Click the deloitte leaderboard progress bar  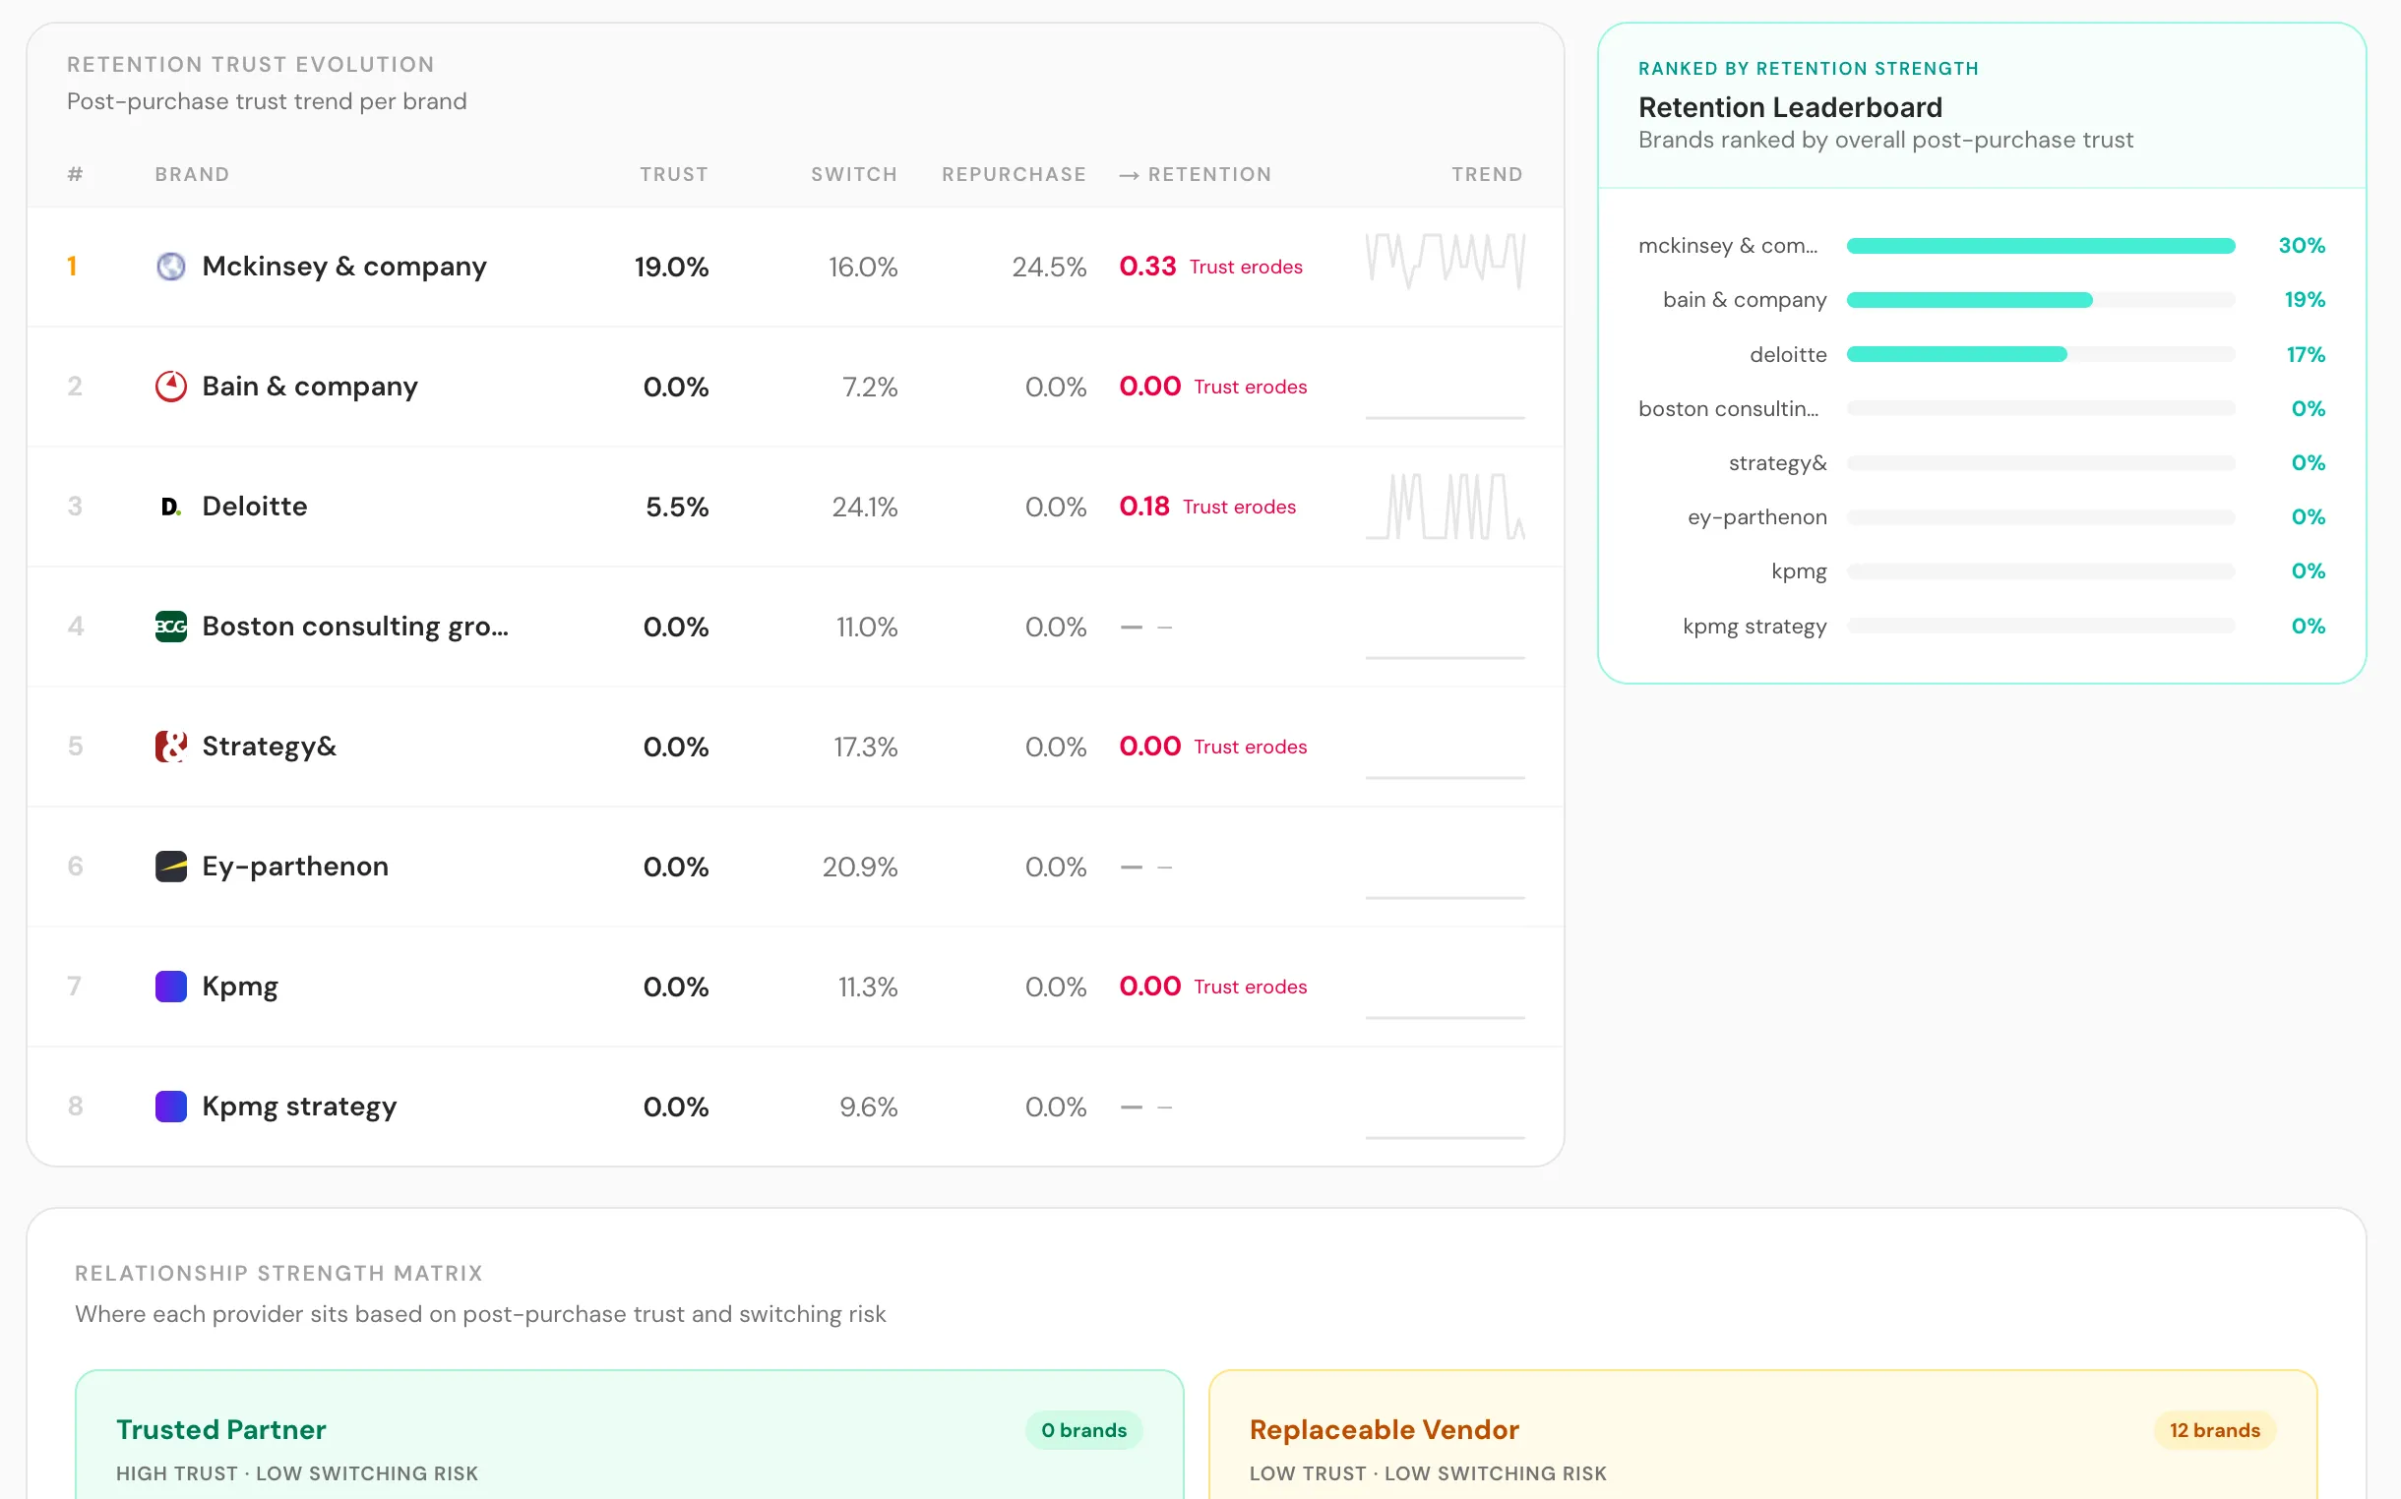click(x=2040, y=354)
